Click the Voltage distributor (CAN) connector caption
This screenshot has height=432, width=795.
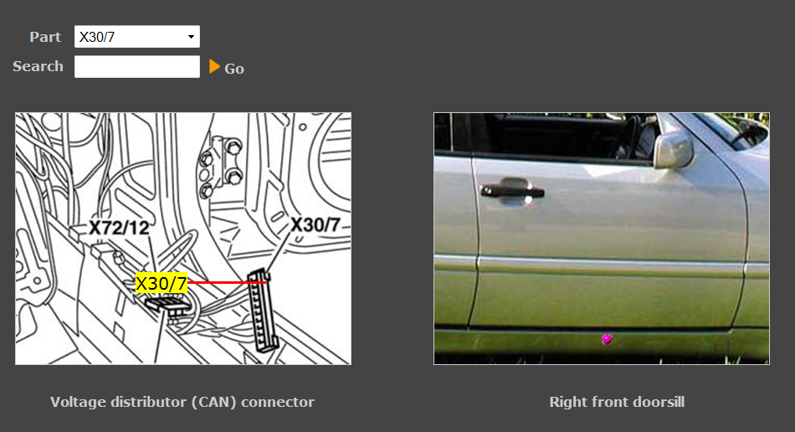[182, 402]
